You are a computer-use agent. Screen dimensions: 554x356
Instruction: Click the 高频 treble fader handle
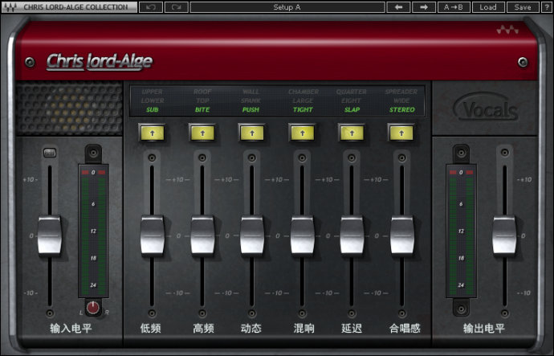click(202, 235)
